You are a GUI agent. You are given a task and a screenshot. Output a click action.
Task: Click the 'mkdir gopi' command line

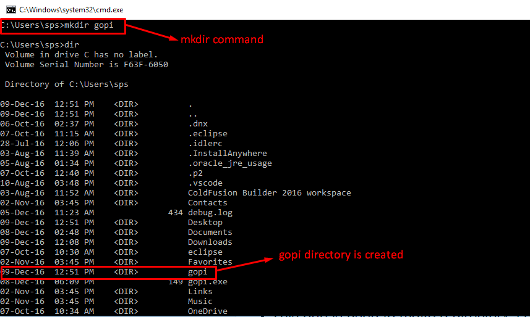[x=57, y=25]
